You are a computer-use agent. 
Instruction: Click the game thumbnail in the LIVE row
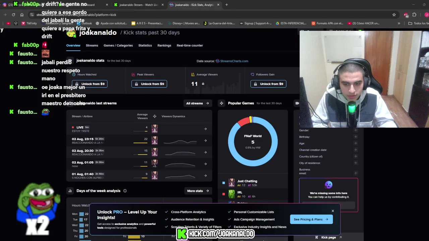pyautogui.click(x=155, y=129)
